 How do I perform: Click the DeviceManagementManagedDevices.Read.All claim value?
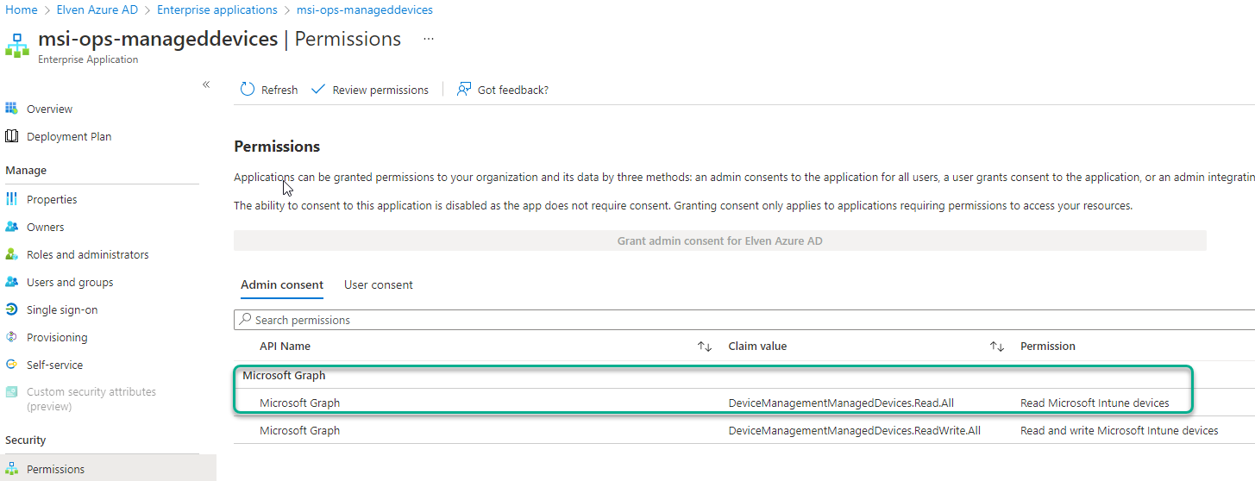841,403
